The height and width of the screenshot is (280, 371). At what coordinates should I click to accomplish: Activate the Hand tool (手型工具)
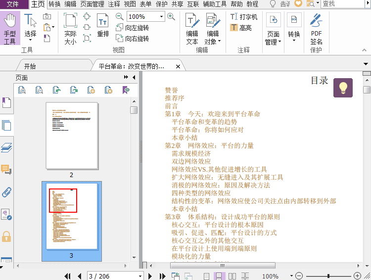pyautogui.click(x=10, y=28)
